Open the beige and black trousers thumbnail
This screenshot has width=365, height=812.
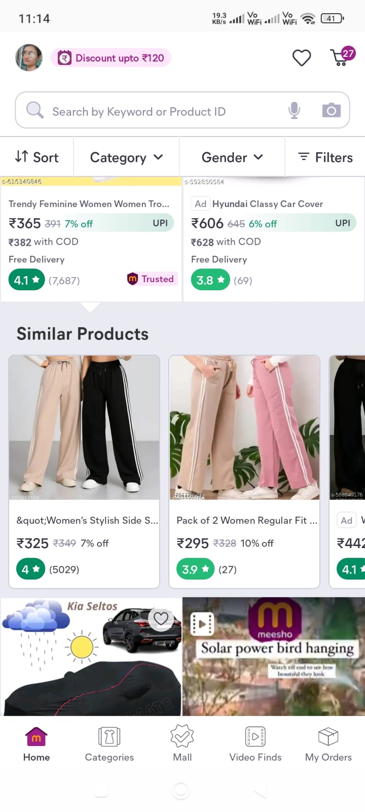pyautogui.click(x=84, y=427)
